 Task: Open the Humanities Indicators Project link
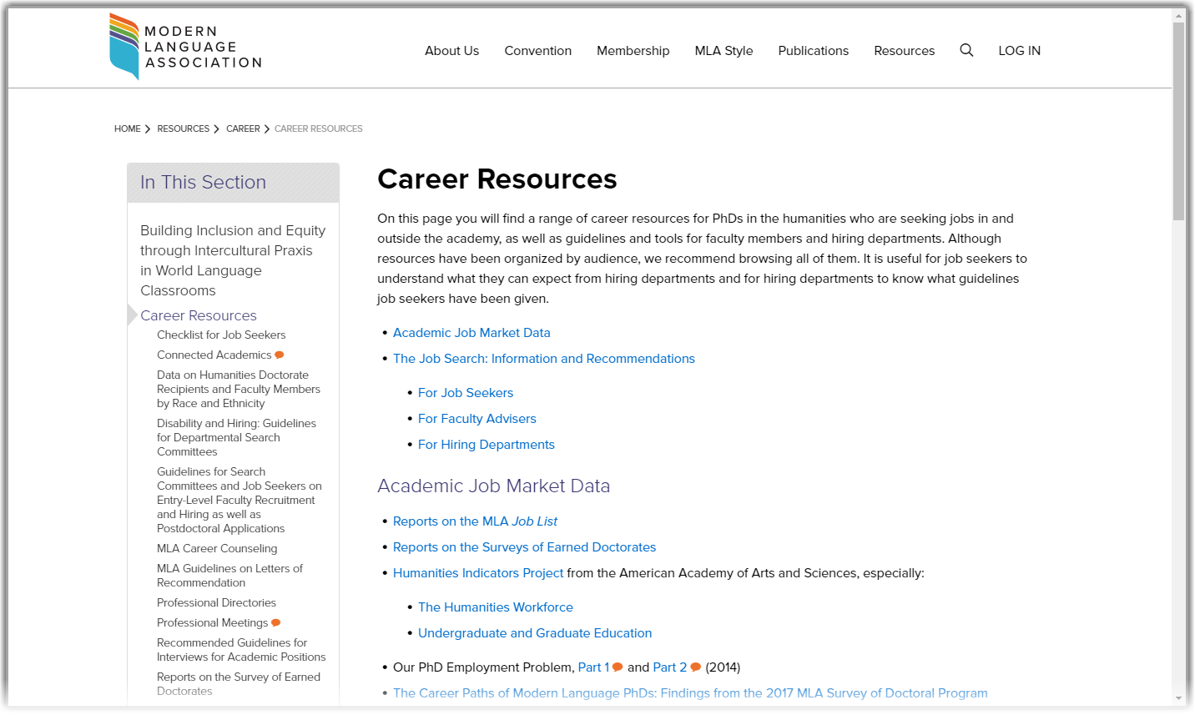pyautogui.click(x=478, y=573)
